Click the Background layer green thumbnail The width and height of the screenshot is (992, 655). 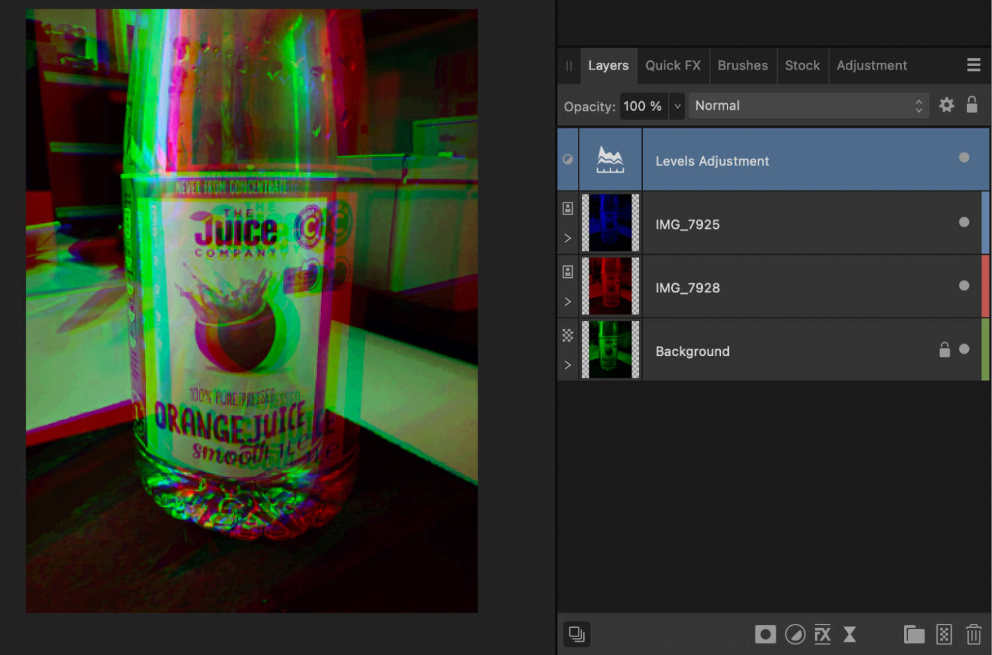tap(610, 349)
